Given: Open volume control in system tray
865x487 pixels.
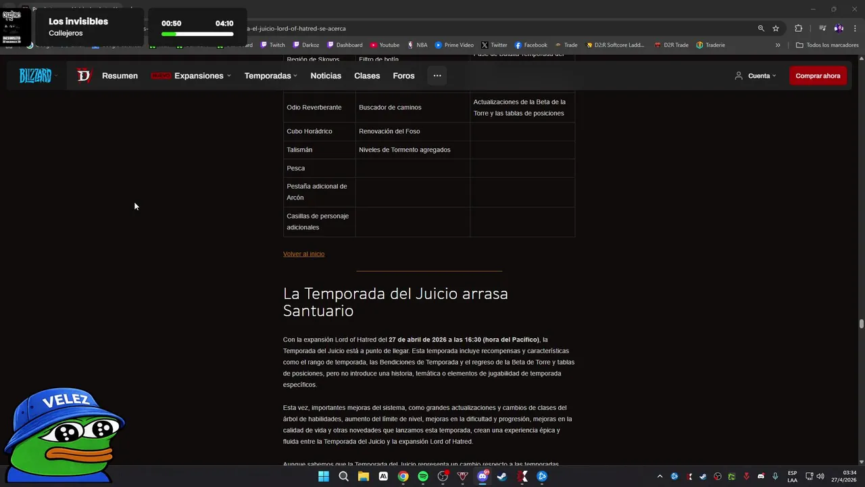Looking at the screenshot, I should pos(822,476).
